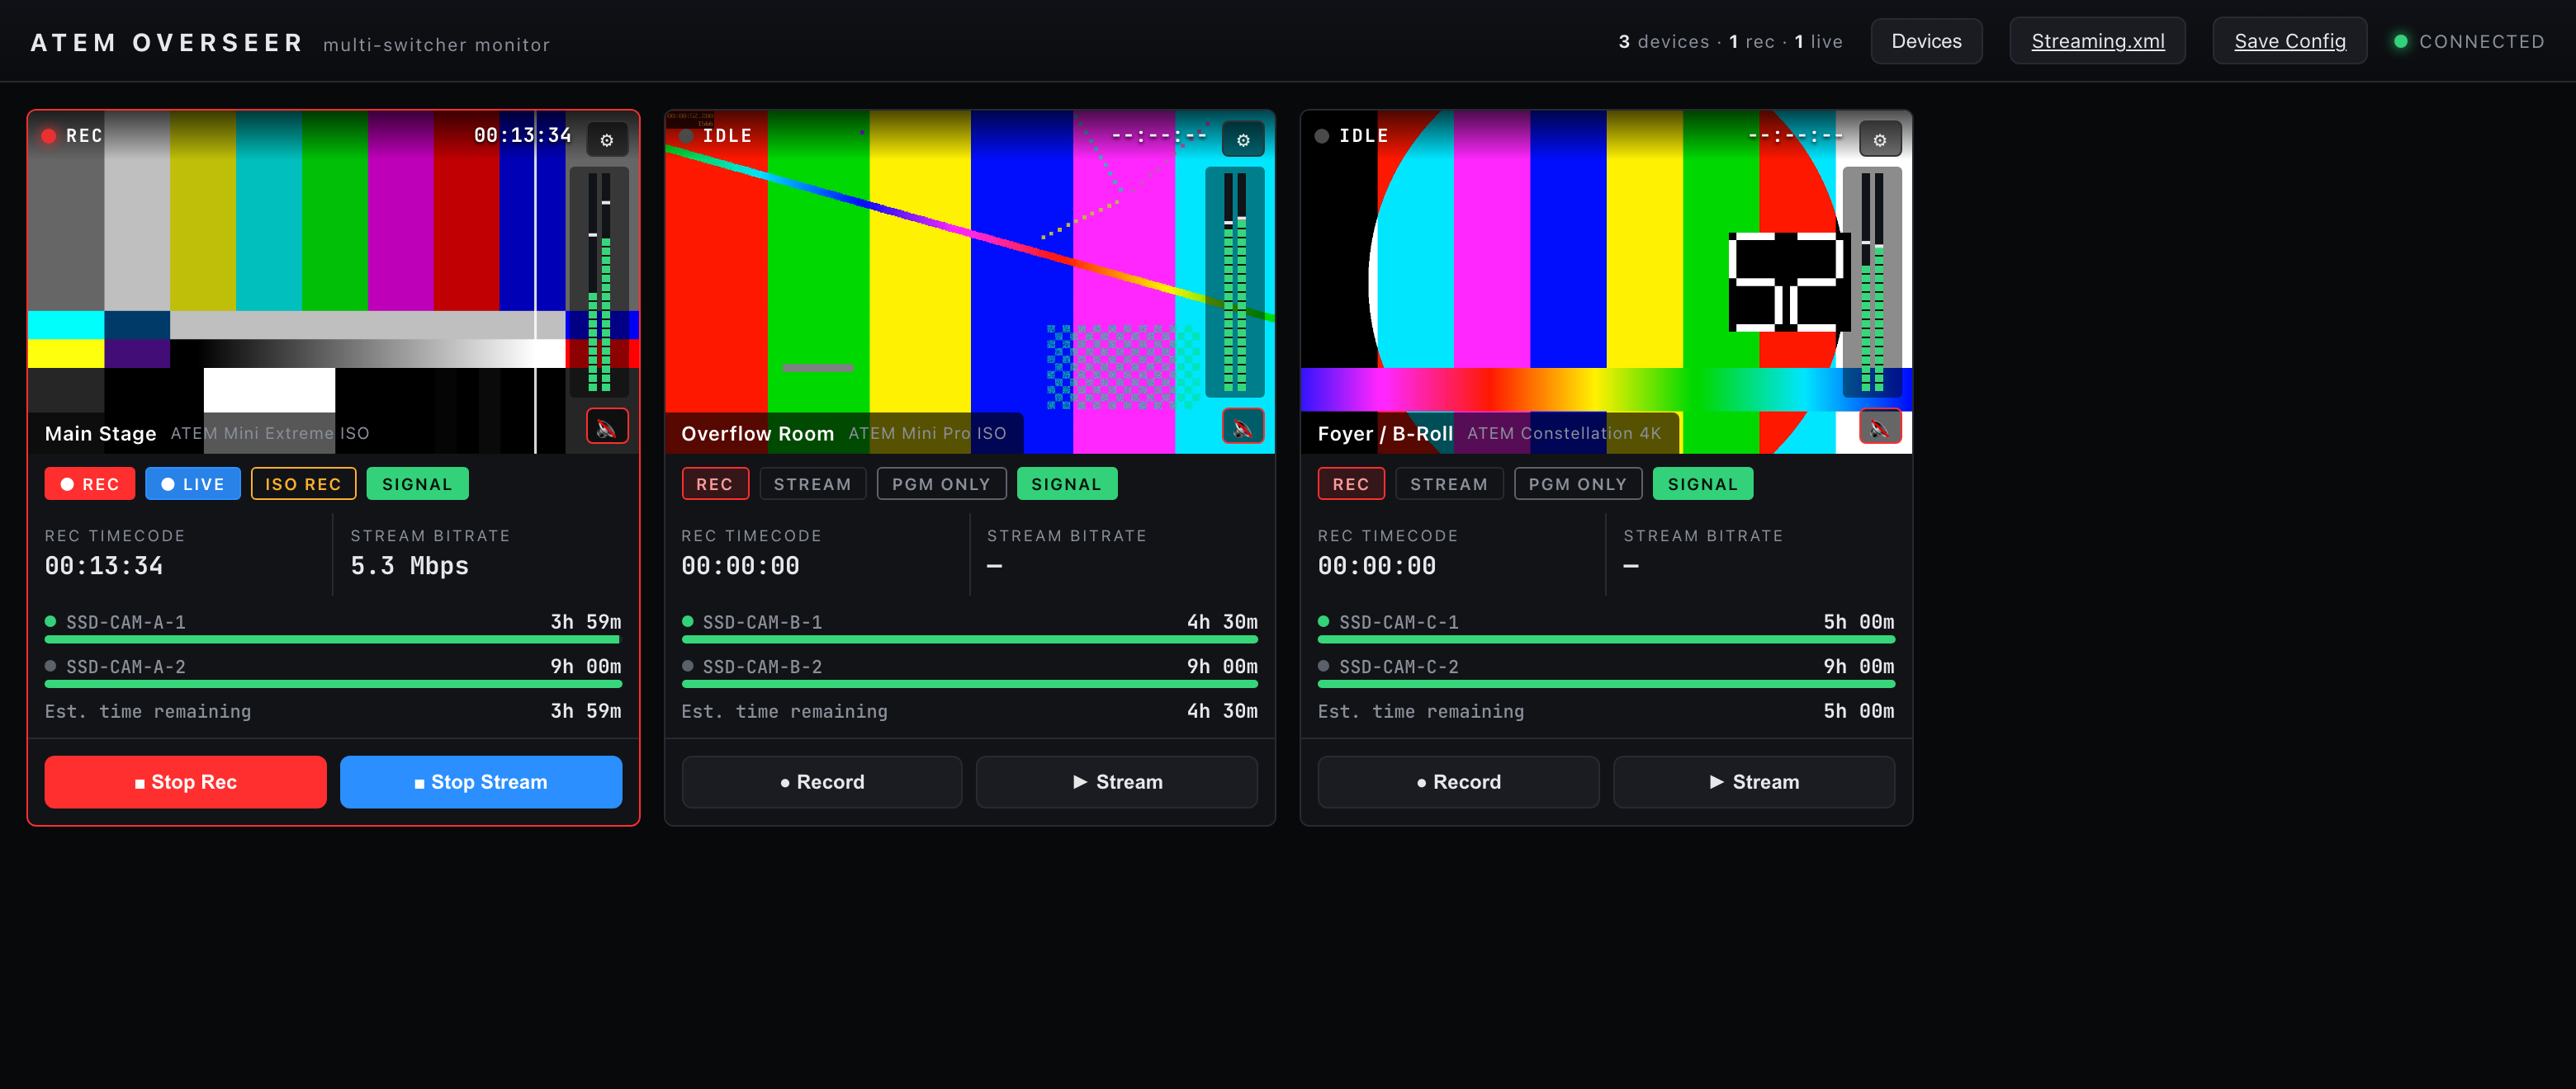Toggle ISO REC mode on Main Stage
The width and height of the screenshot is (2576, 1089).
coord(303,483)
